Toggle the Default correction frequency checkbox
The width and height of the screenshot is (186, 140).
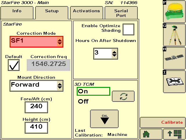click(x=14, y=65)
